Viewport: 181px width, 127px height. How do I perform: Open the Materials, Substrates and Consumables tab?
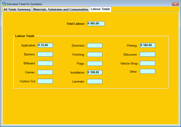(x=61, y=9)
